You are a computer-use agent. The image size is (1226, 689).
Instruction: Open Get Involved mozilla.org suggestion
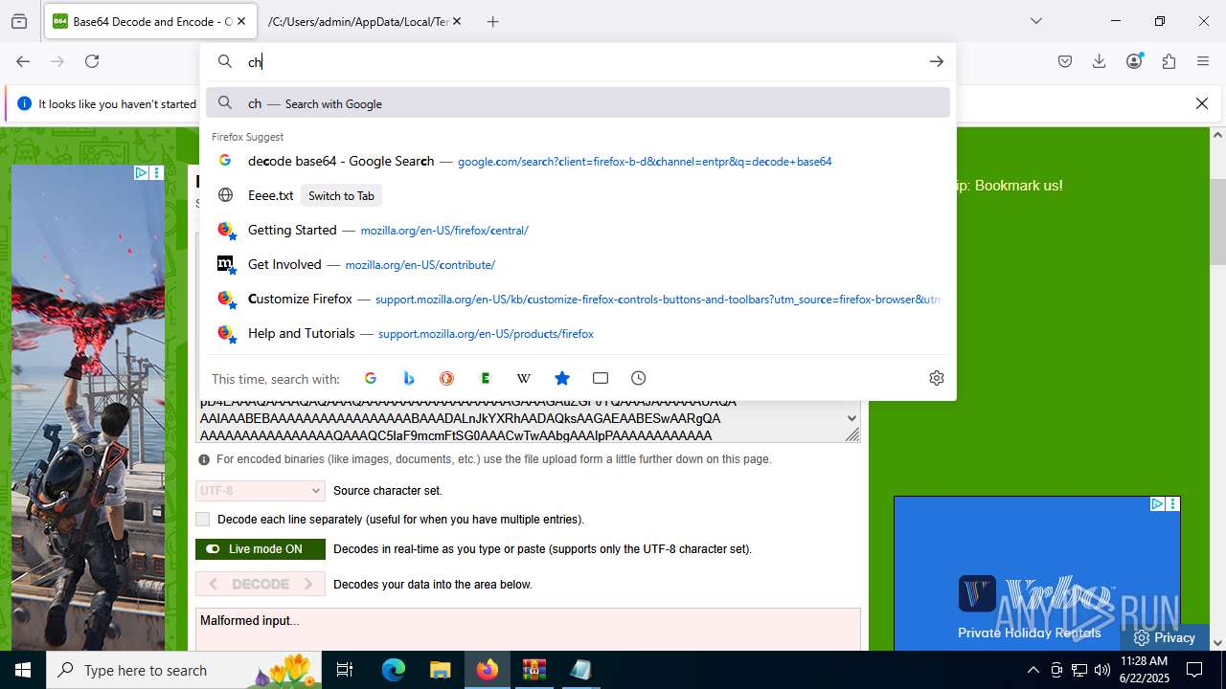[x=578, y=264]
